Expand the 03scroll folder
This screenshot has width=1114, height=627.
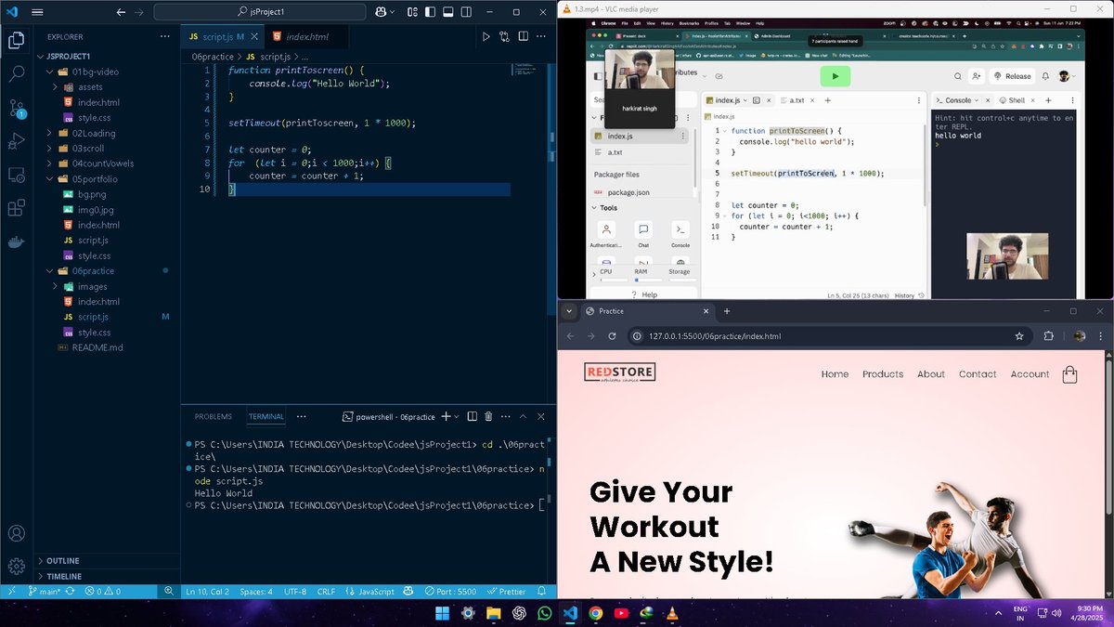tap(50, 148)
